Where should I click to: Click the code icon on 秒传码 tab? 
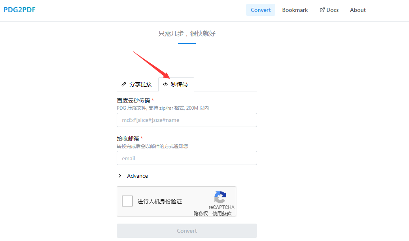click(165, 84)
